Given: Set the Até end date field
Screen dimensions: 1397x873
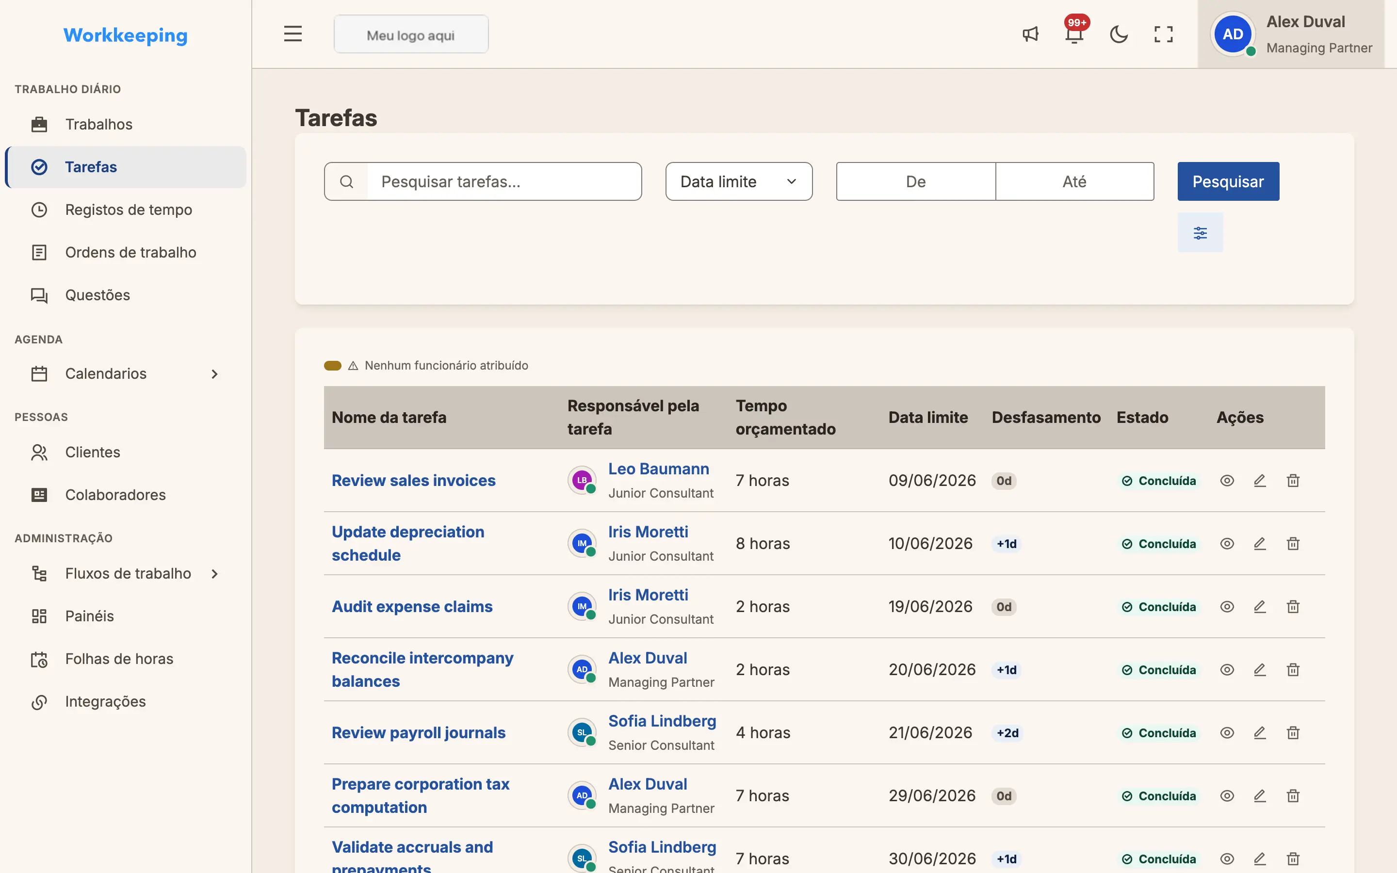Looking at the screenshot, I should [1074, 181].
